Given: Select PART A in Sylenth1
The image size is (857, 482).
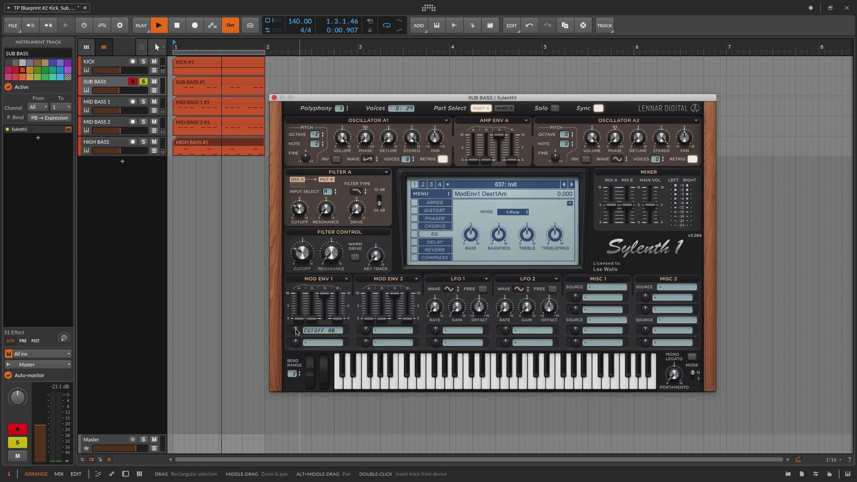Looking at the screenshot, I should (x=481, y=108).
